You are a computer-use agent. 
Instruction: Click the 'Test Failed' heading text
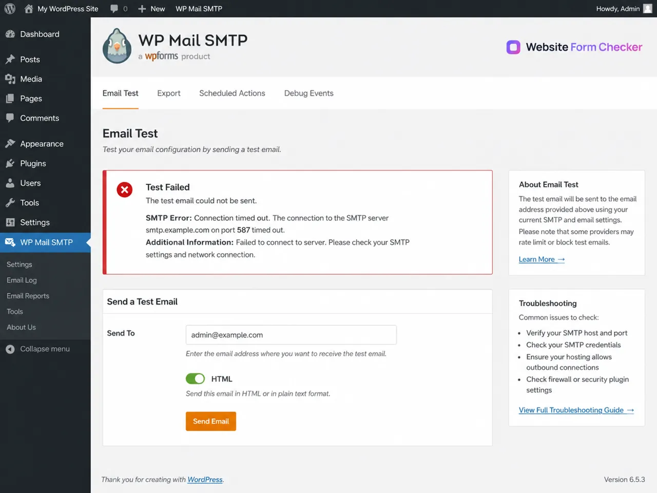(x=168, y=187)
